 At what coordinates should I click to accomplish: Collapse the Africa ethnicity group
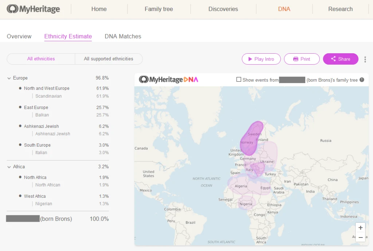(9, 167)
